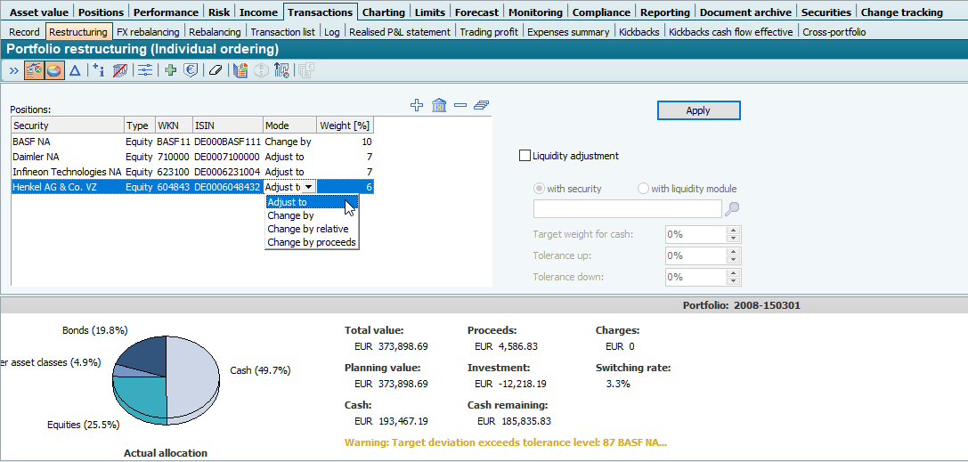Click the eraser toolbar icon

215,70
